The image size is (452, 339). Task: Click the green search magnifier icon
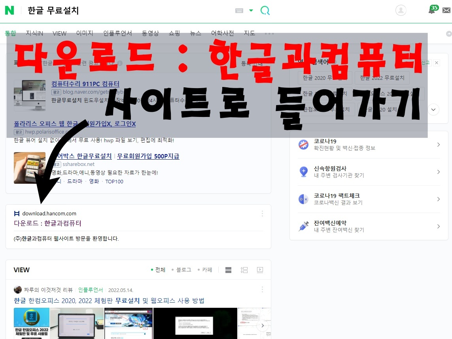265,11
